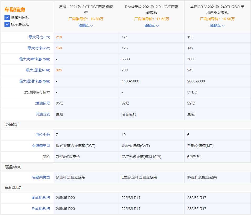The width and height of the screenshot is (251, 215).
Task: Open the 最大功率转速(rpm) parameter link
Action: 35,59
